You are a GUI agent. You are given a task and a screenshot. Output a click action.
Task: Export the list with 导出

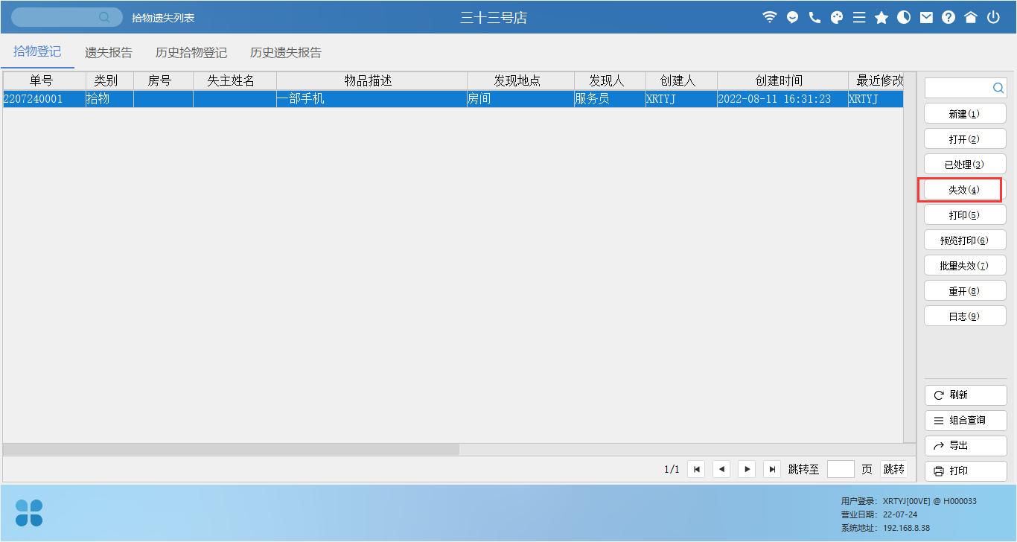pyautogui.click(x=966, y=446)
